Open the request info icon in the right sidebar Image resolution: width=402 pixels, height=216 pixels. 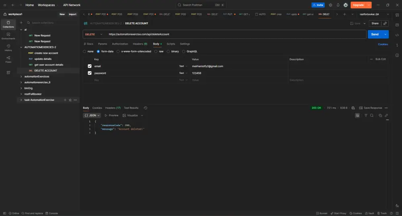point(397,55)
